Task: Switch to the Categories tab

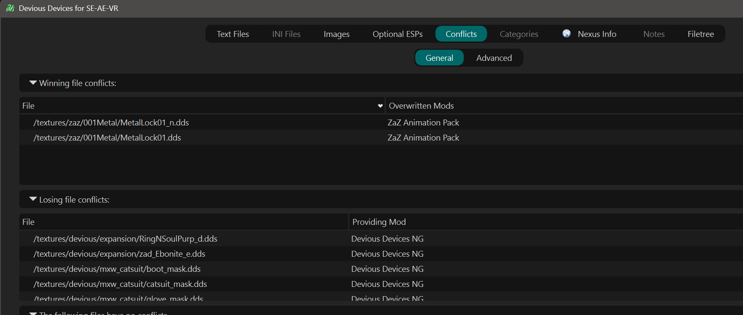Action: click(x=519, y=34)
